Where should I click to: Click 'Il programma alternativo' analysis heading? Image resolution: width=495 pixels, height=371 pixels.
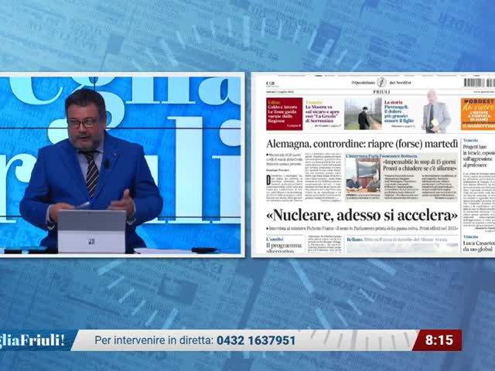pos(284,247)
